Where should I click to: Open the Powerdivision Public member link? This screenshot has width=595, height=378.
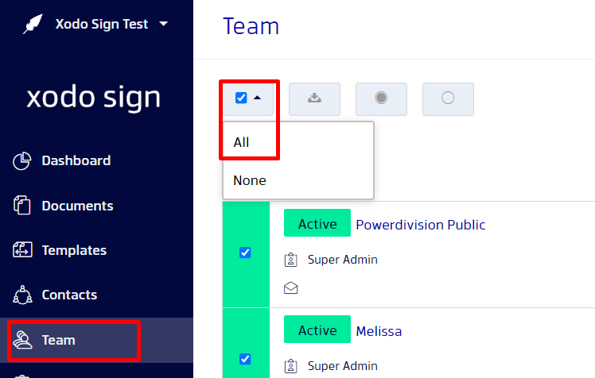421,225
